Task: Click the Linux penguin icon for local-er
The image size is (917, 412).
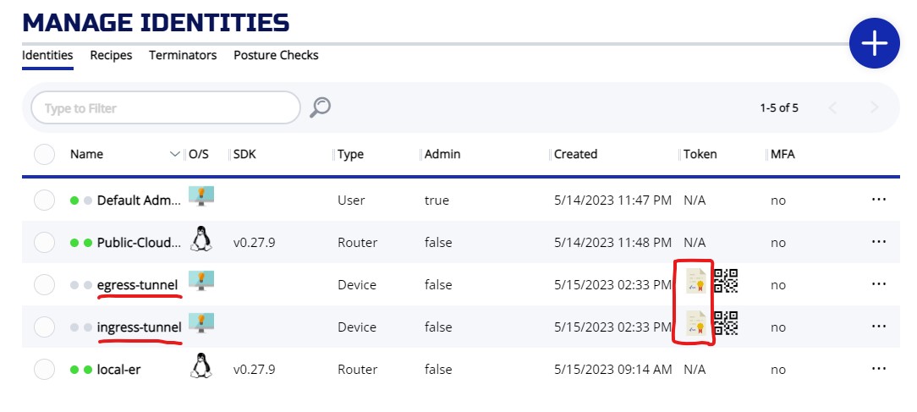Action: click(x=200, y=365)
